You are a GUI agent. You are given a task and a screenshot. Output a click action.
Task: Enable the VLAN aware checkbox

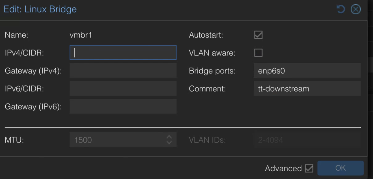258,53
